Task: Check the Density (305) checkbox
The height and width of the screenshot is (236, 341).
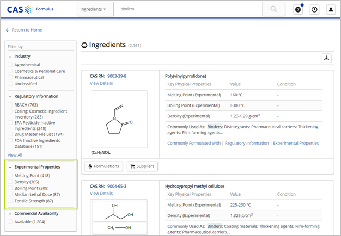Action: tap(10, 182)
